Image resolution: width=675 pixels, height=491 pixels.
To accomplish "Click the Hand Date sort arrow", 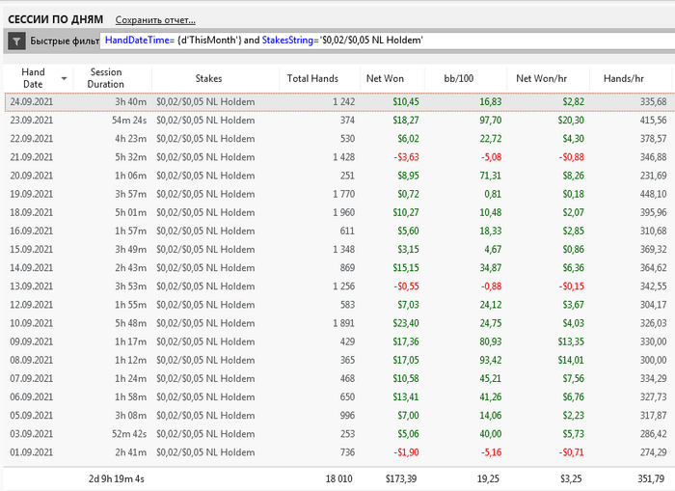I will (x=65, y=78).
